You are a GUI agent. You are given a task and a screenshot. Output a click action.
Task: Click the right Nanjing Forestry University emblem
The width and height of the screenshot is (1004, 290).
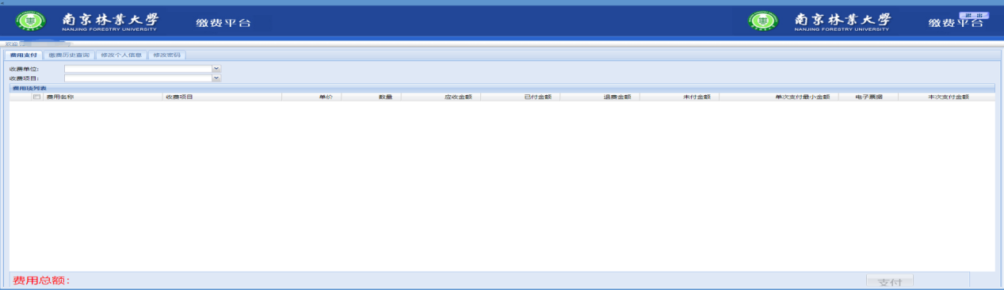[764, 21]
